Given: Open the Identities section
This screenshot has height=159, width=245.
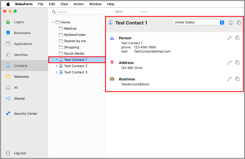Looking at the screenshot, I should tap(25, 55).
